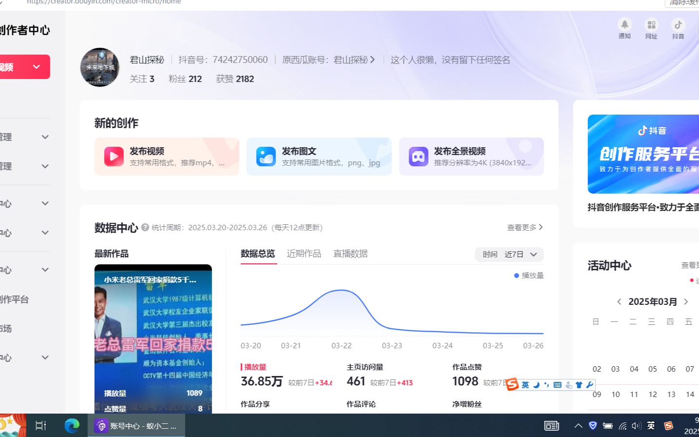Screen dimensions: 699x437
Task: Open Microsoft Edge from the taskbar
Action: (72, 426)
